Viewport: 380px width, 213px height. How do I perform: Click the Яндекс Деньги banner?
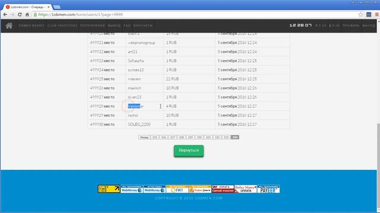pos(200,189)
